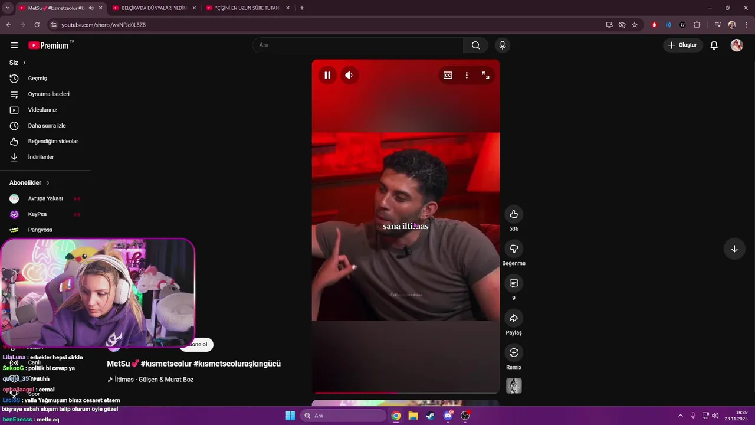755x425 pixels.
Task: Open the Avrupa Yakası channel
Action: tap(45, 198)
